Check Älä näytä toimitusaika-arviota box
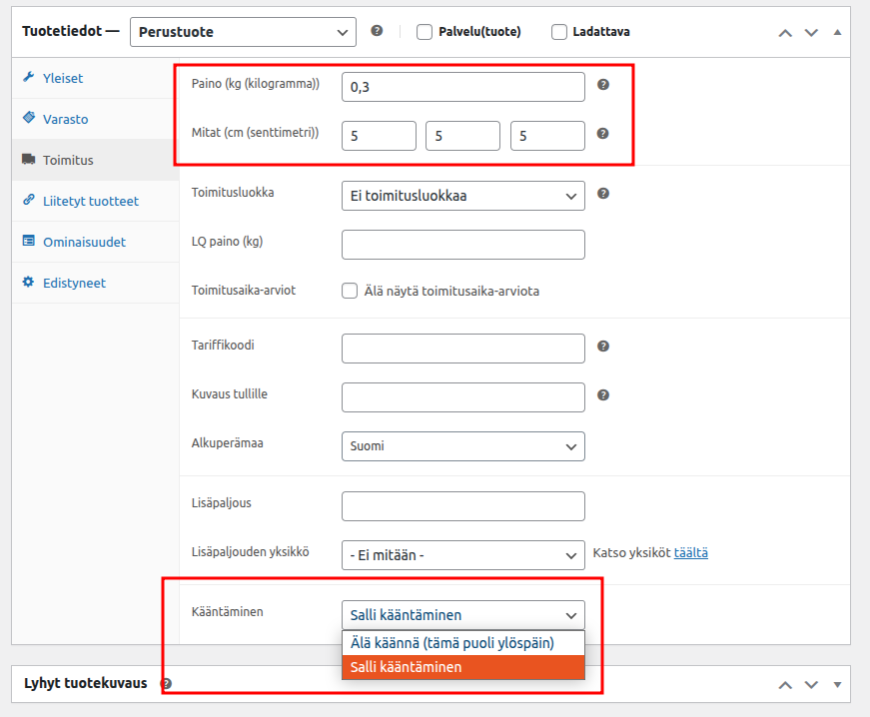 (350, 292)
